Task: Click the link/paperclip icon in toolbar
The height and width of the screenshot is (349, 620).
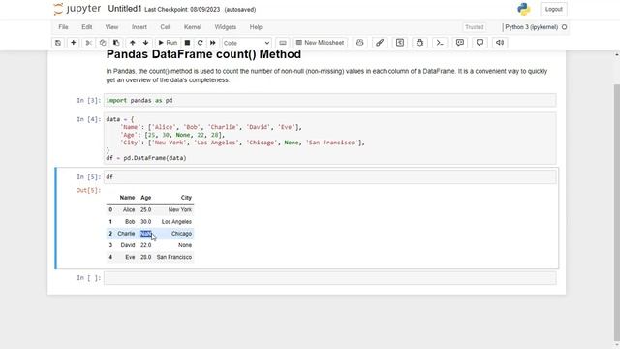Action: (x=380, y=43)
